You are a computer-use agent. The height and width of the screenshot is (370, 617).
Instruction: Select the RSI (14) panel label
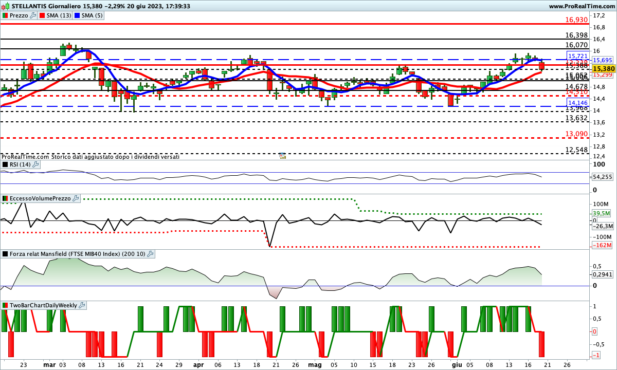tap(20, 164)
